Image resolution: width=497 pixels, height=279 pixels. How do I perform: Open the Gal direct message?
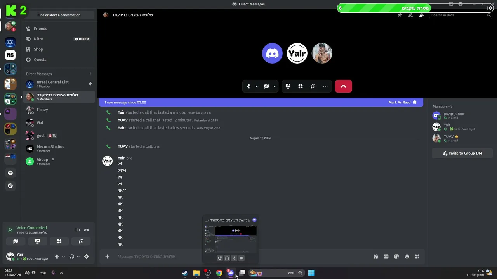point(58,123)
